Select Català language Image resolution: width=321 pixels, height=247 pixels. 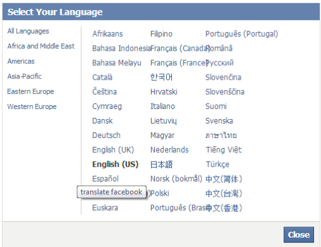[x=102, y=77]
